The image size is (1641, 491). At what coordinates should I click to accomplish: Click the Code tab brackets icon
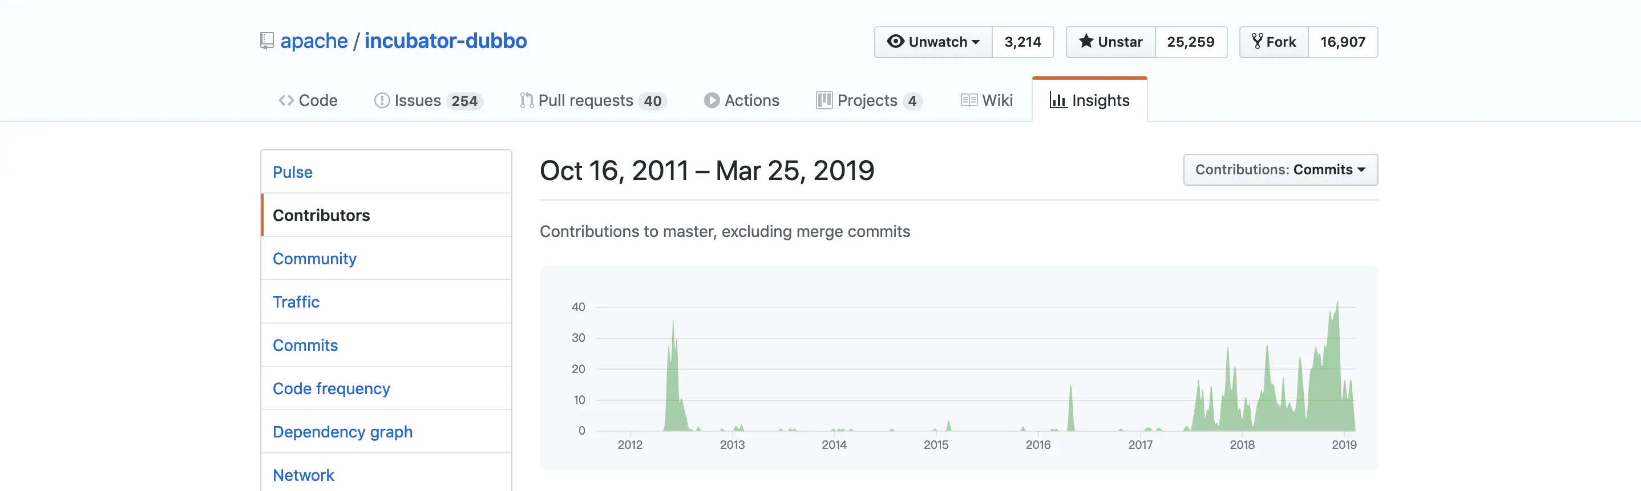click(x=286, y=100)
